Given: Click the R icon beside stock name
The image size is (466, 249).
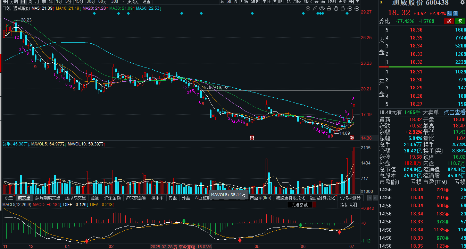Looking at the screenshot, I should point(381,2).
